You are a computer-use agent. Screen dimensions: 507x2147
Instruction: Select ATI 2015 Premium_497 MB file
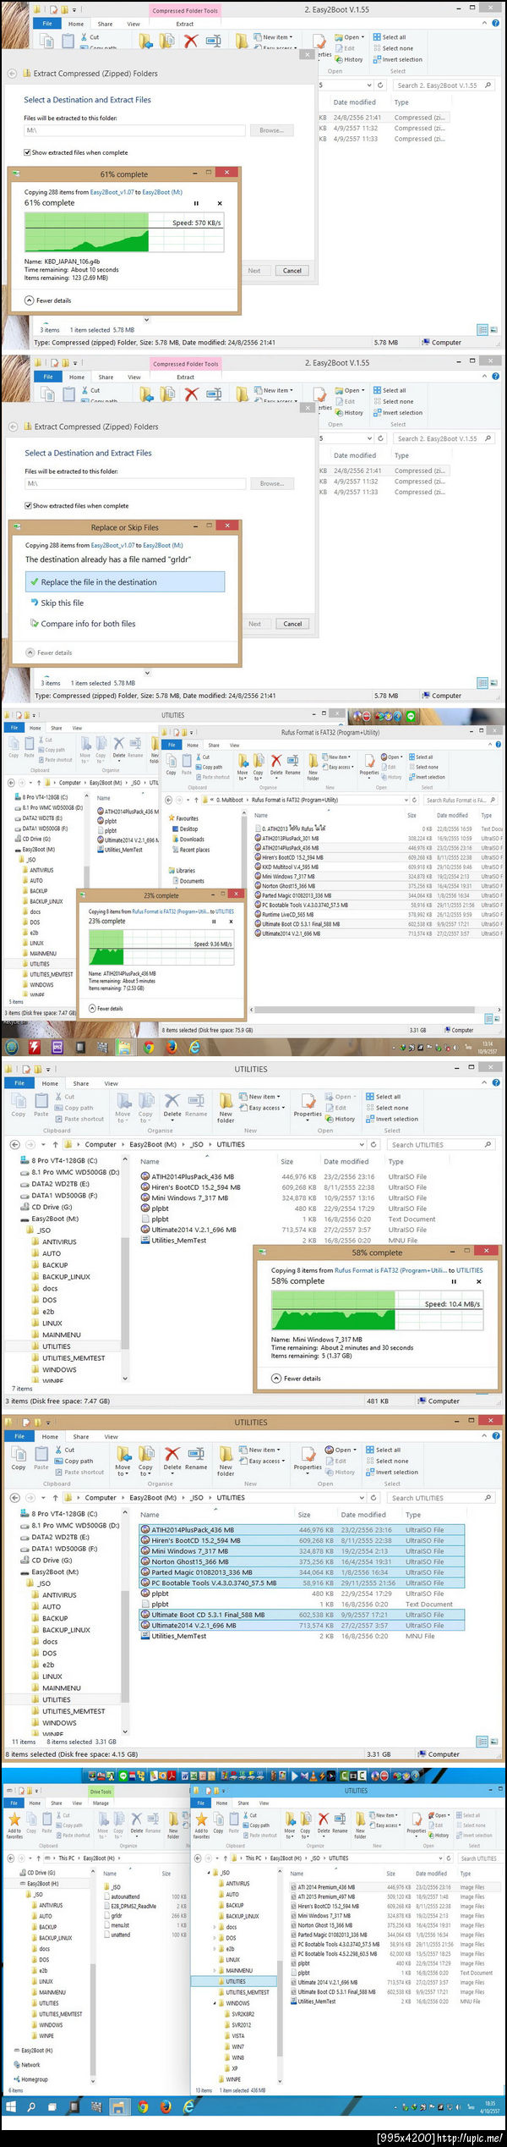[321, 1896]
